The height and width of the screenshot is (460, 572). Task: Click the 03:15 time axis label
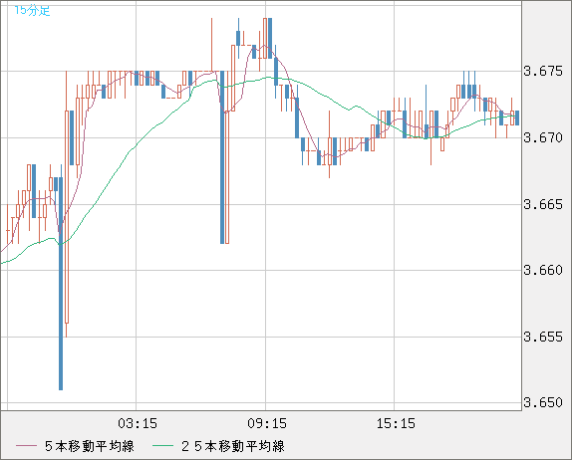pyautogui.click(x=138, y=423)
